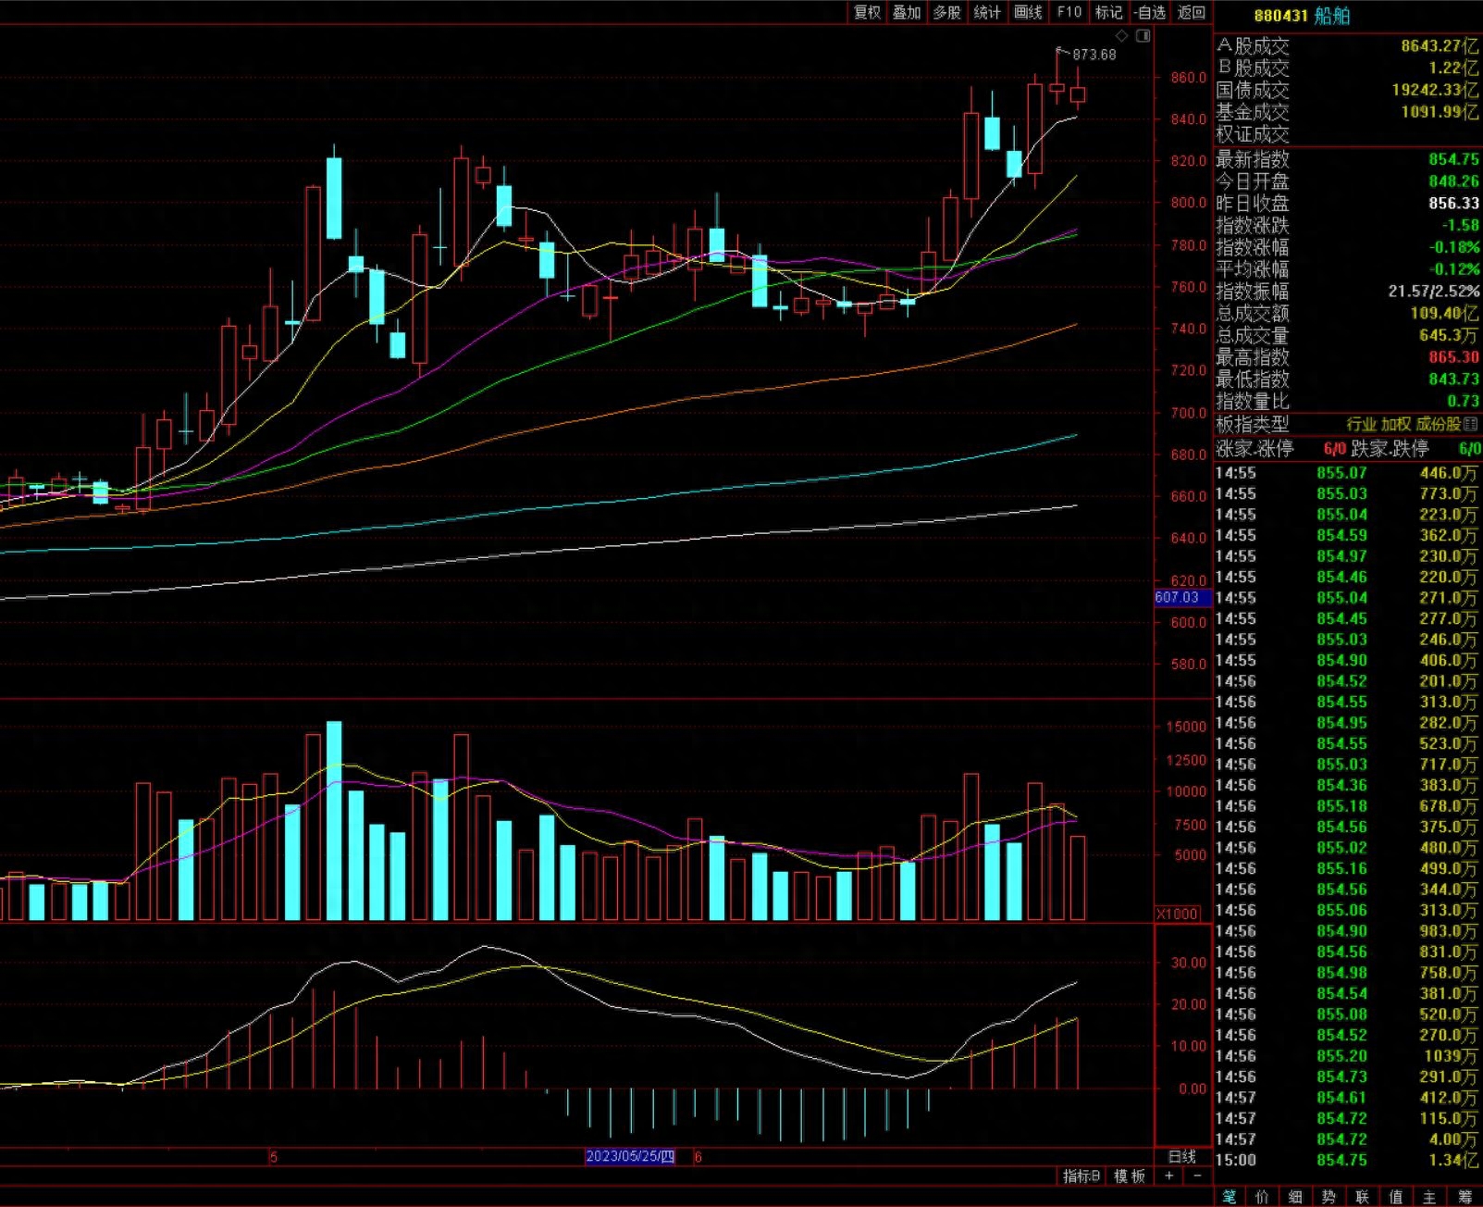Viewport: 1483px width, 1207px height.
Task: Go back with 返回 button
Action: click(1192, 12)
